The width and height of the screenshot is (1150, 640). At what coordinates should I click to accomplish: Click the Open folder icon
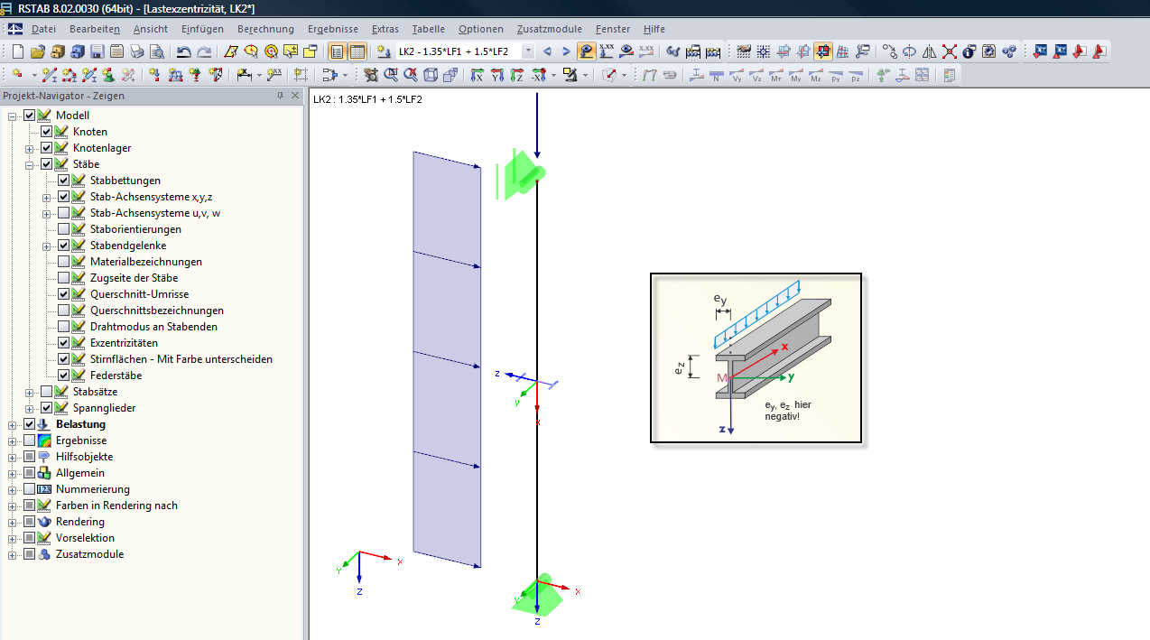click(38, 51)
